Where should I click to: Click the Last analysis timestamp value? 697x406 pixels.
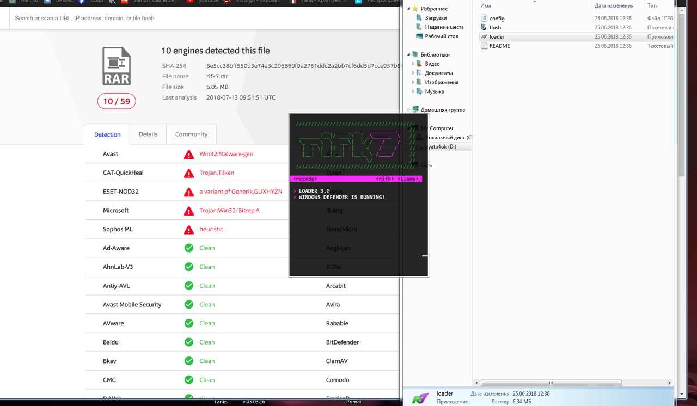pyautogui.click(x=241, y=97)
